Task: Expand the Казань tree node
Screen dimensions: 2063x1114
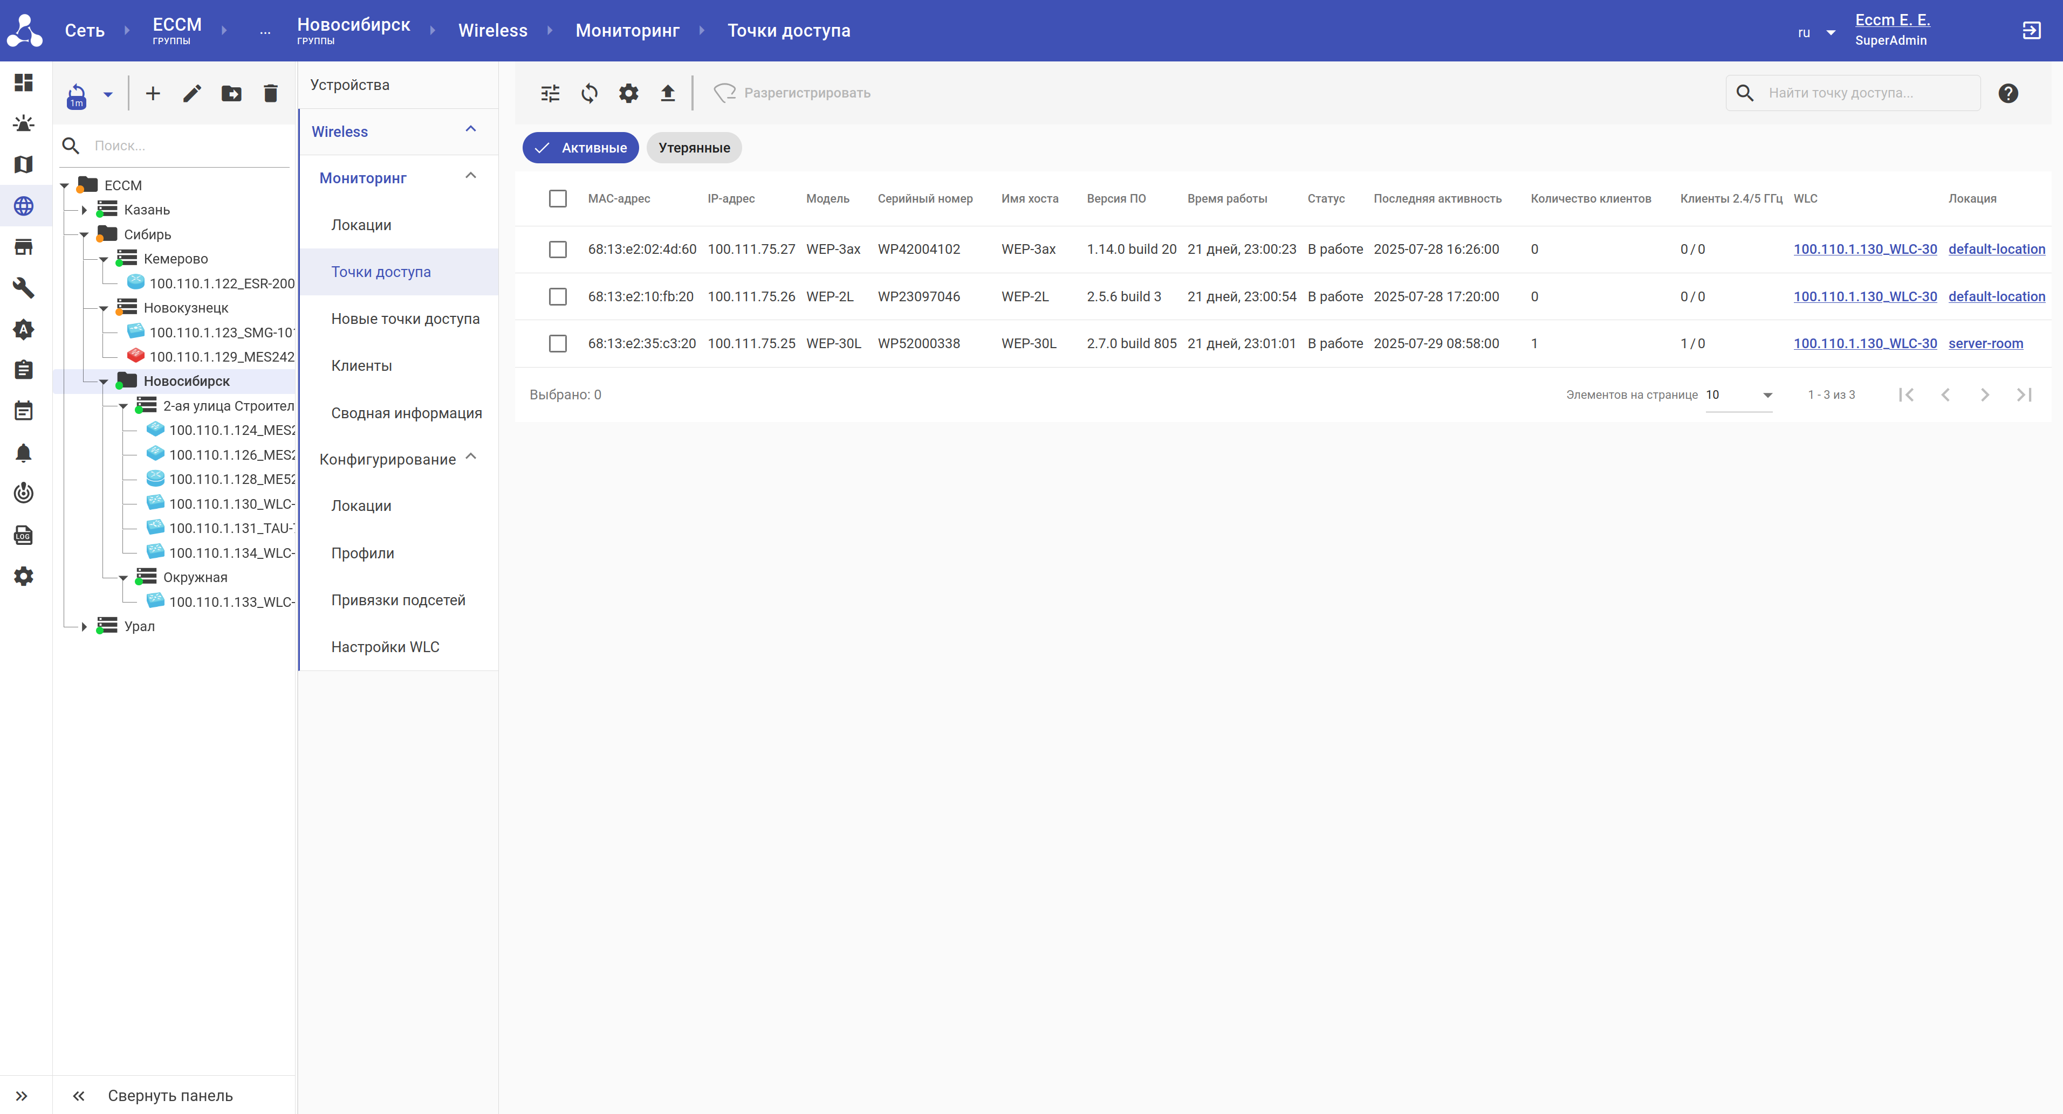Action: [x=84, y=210]
